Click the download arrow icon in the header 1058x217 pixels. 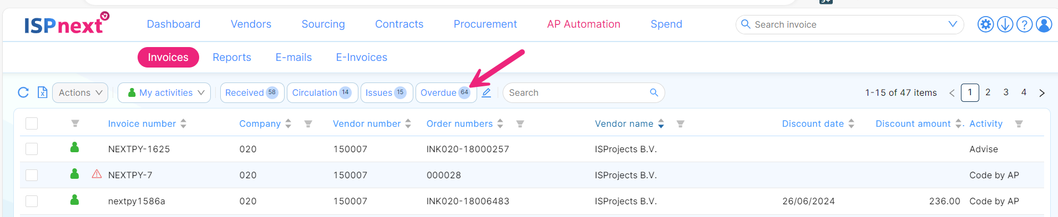pos(1005,24)
